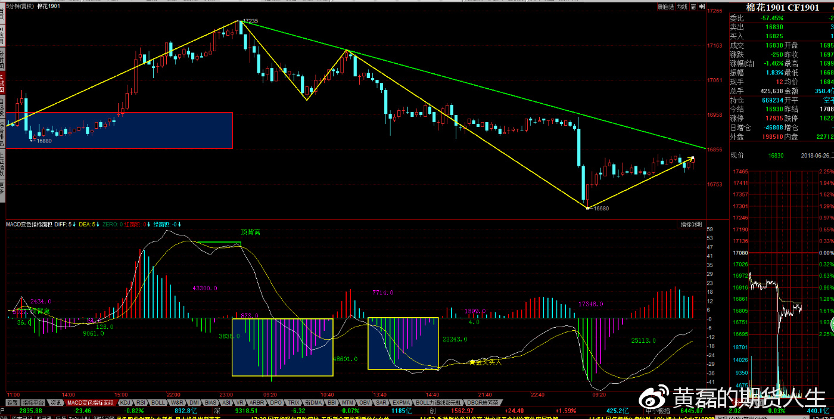Select the BBI indicator tab

pyautogui.click(x=332, y=403)
